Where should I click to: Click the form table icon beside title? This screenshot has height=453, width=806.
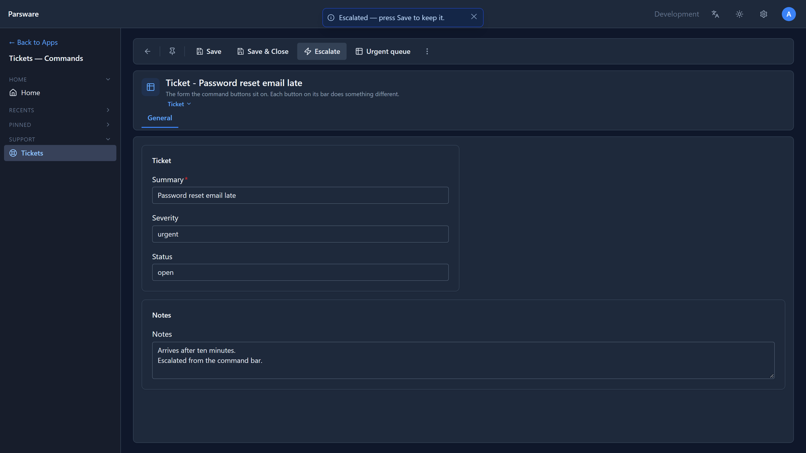click(151, 87)
